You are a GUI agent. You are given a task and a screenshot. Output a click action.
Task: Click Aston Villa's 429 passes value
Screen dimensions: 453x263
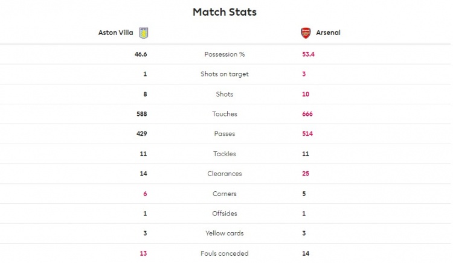141,134
